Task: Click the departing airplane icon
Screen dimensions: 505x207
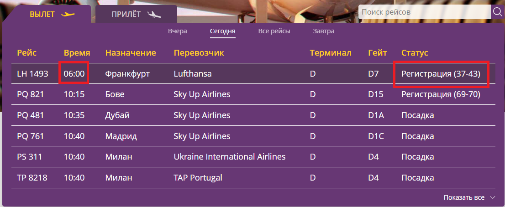Action: pos(68,14)
